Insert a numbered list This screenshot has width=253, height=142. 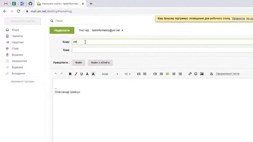pos(139,74)
